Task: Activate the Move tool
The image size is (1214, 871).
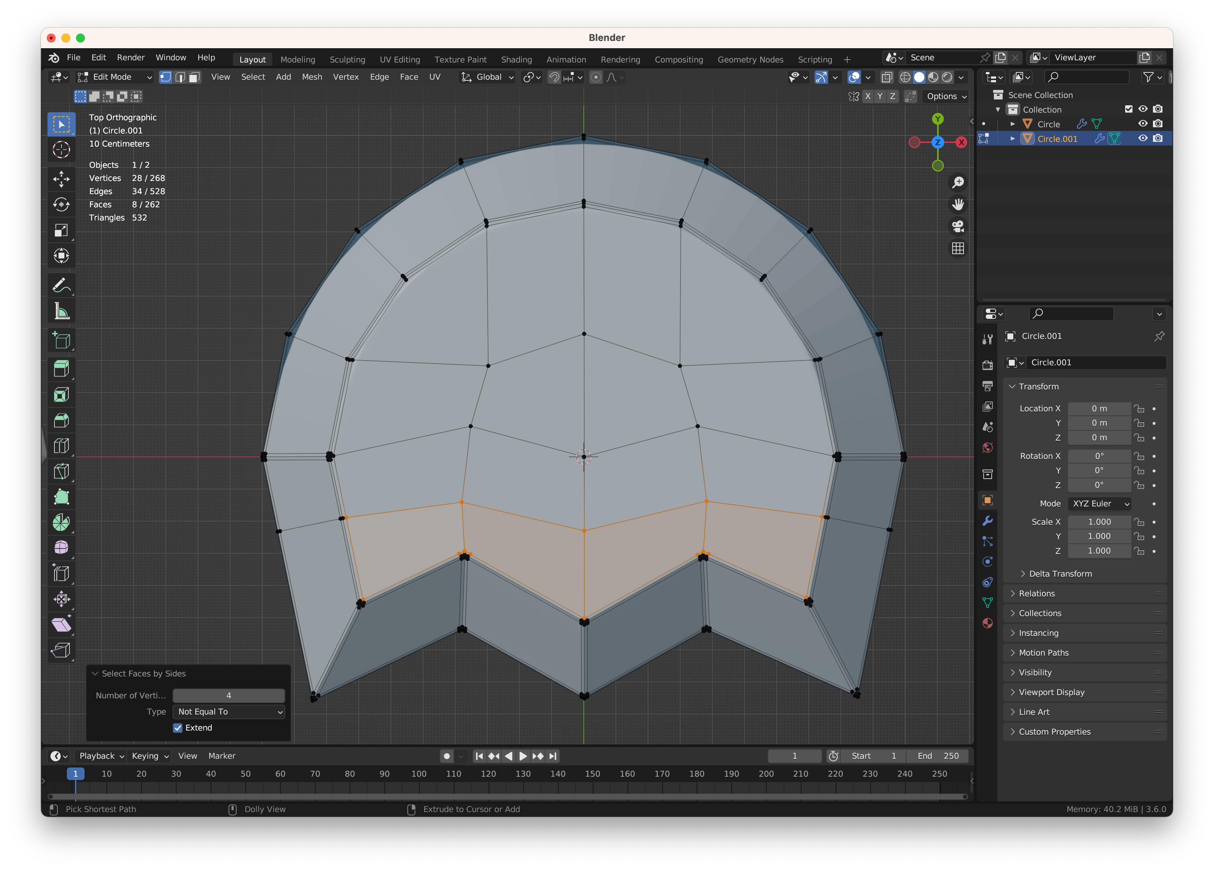Action: tap(61, 179)
